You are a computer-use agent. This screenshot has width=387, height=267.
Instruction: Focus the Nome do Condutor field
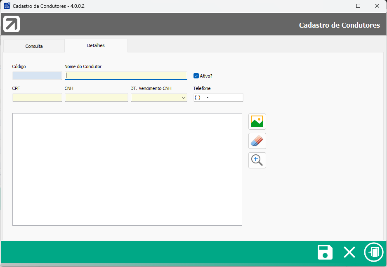126,76
